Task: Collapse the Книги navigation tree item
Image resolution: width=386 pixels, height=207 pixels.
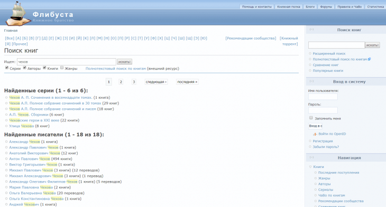Action: (310, 167)
